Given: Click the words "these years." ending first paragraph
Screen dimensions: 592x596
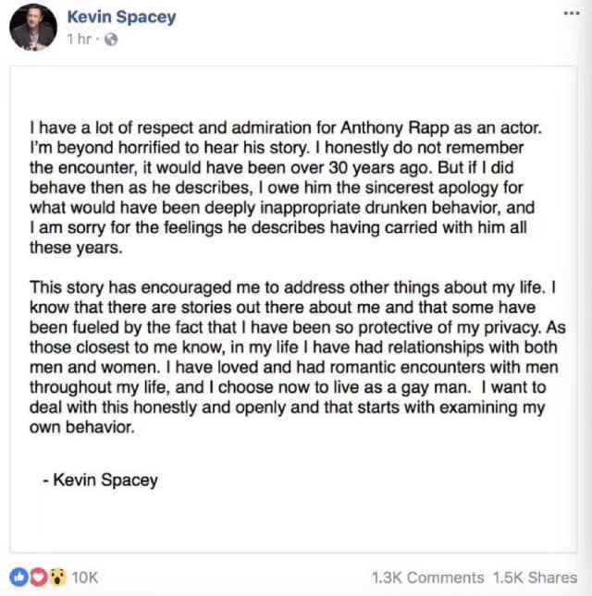Looking at the screenshot, I should 76,248.
